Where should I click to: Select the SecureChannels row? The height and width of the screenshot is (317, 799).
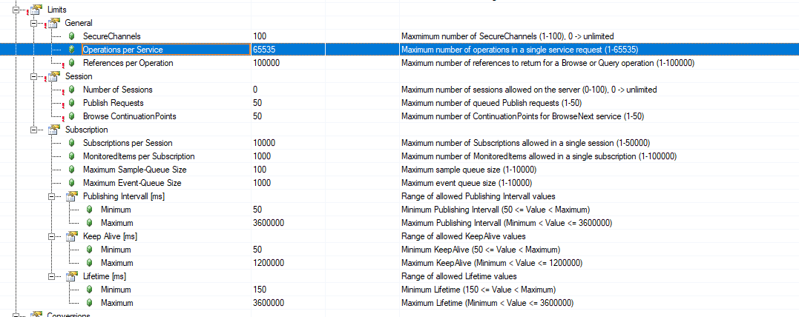point(399,36)
